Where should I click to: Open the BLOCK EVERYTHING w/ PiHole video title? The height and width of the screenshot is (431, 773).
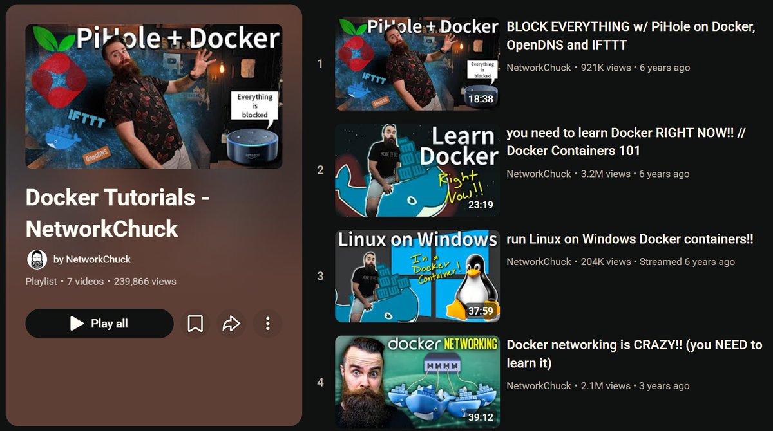pos(631,36)
